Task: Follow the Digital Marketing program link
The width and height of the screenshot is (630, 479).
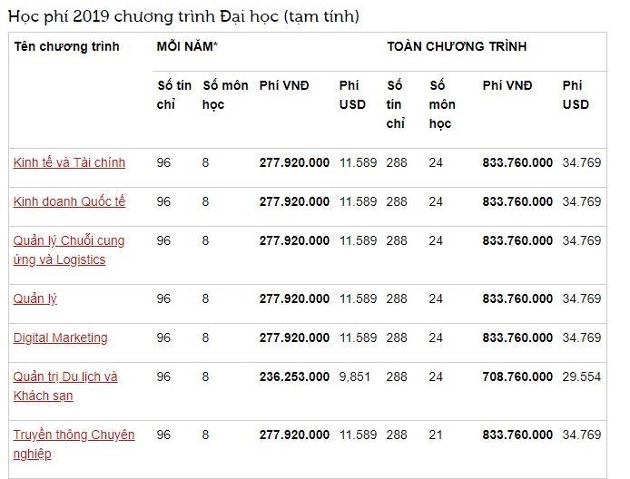Action: coord(60,337)
